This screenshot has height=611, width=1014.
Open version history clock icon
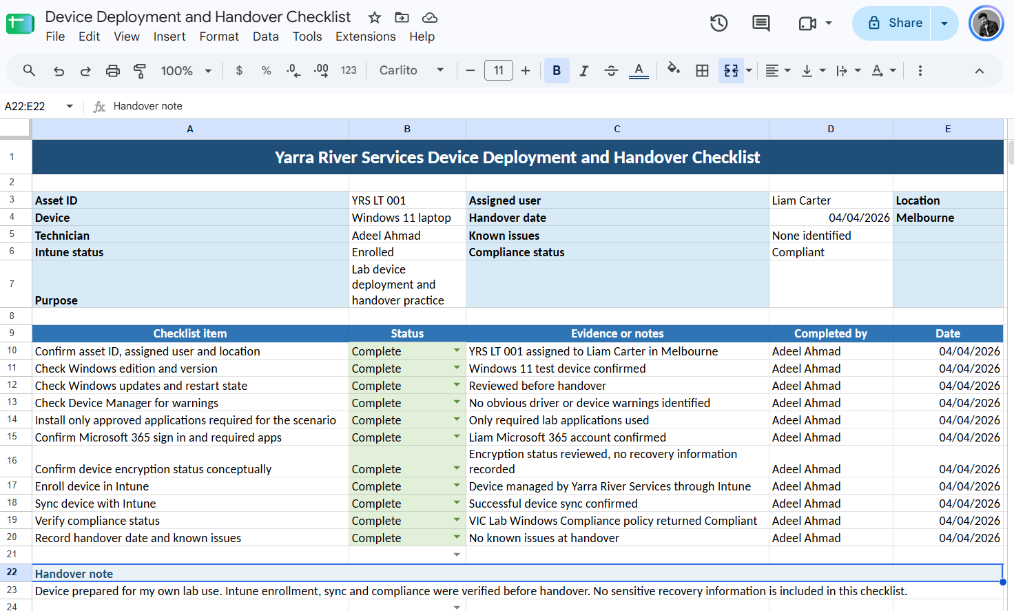coord(718,23)
